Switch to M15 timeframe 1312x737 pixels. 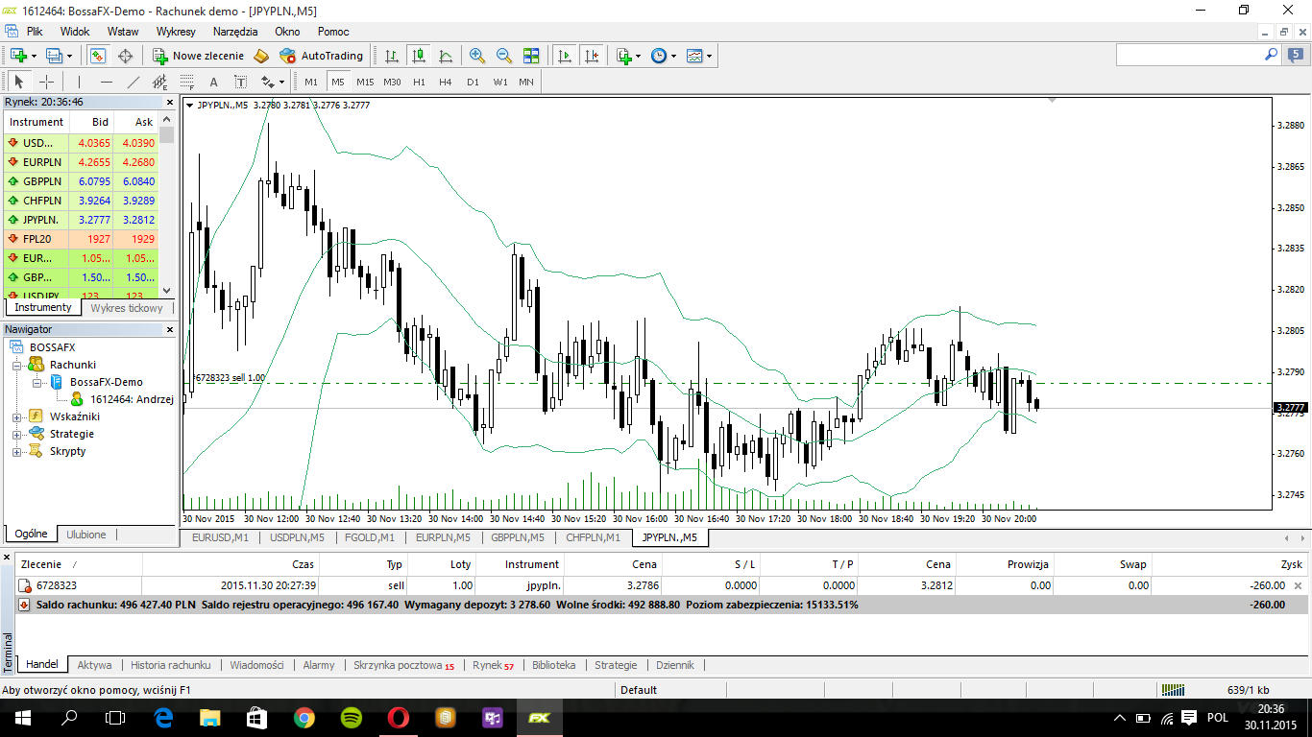[365, 82]
